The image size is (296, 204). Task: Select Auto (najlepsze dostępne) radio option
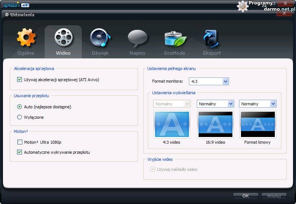(20, 107)
